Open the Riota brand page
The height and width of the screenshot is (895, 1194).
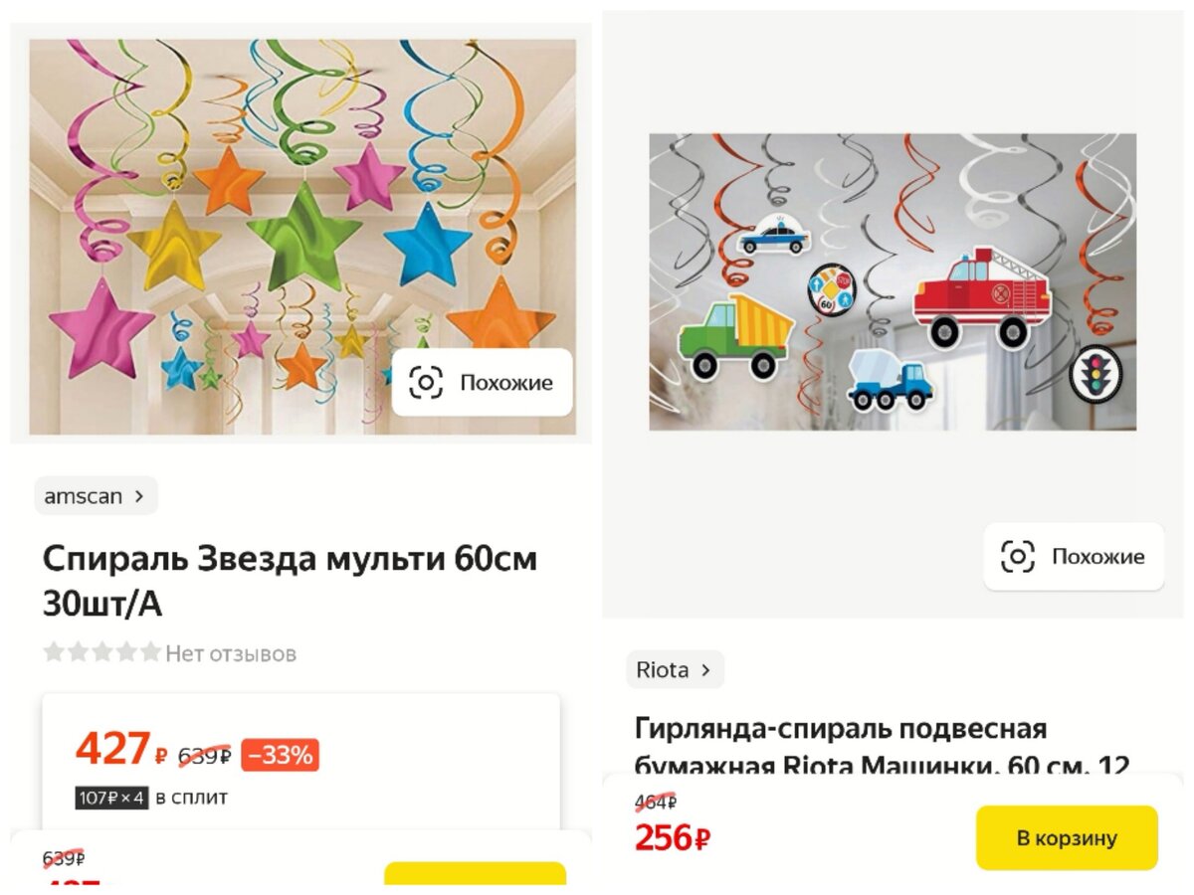tap(675, 670)
